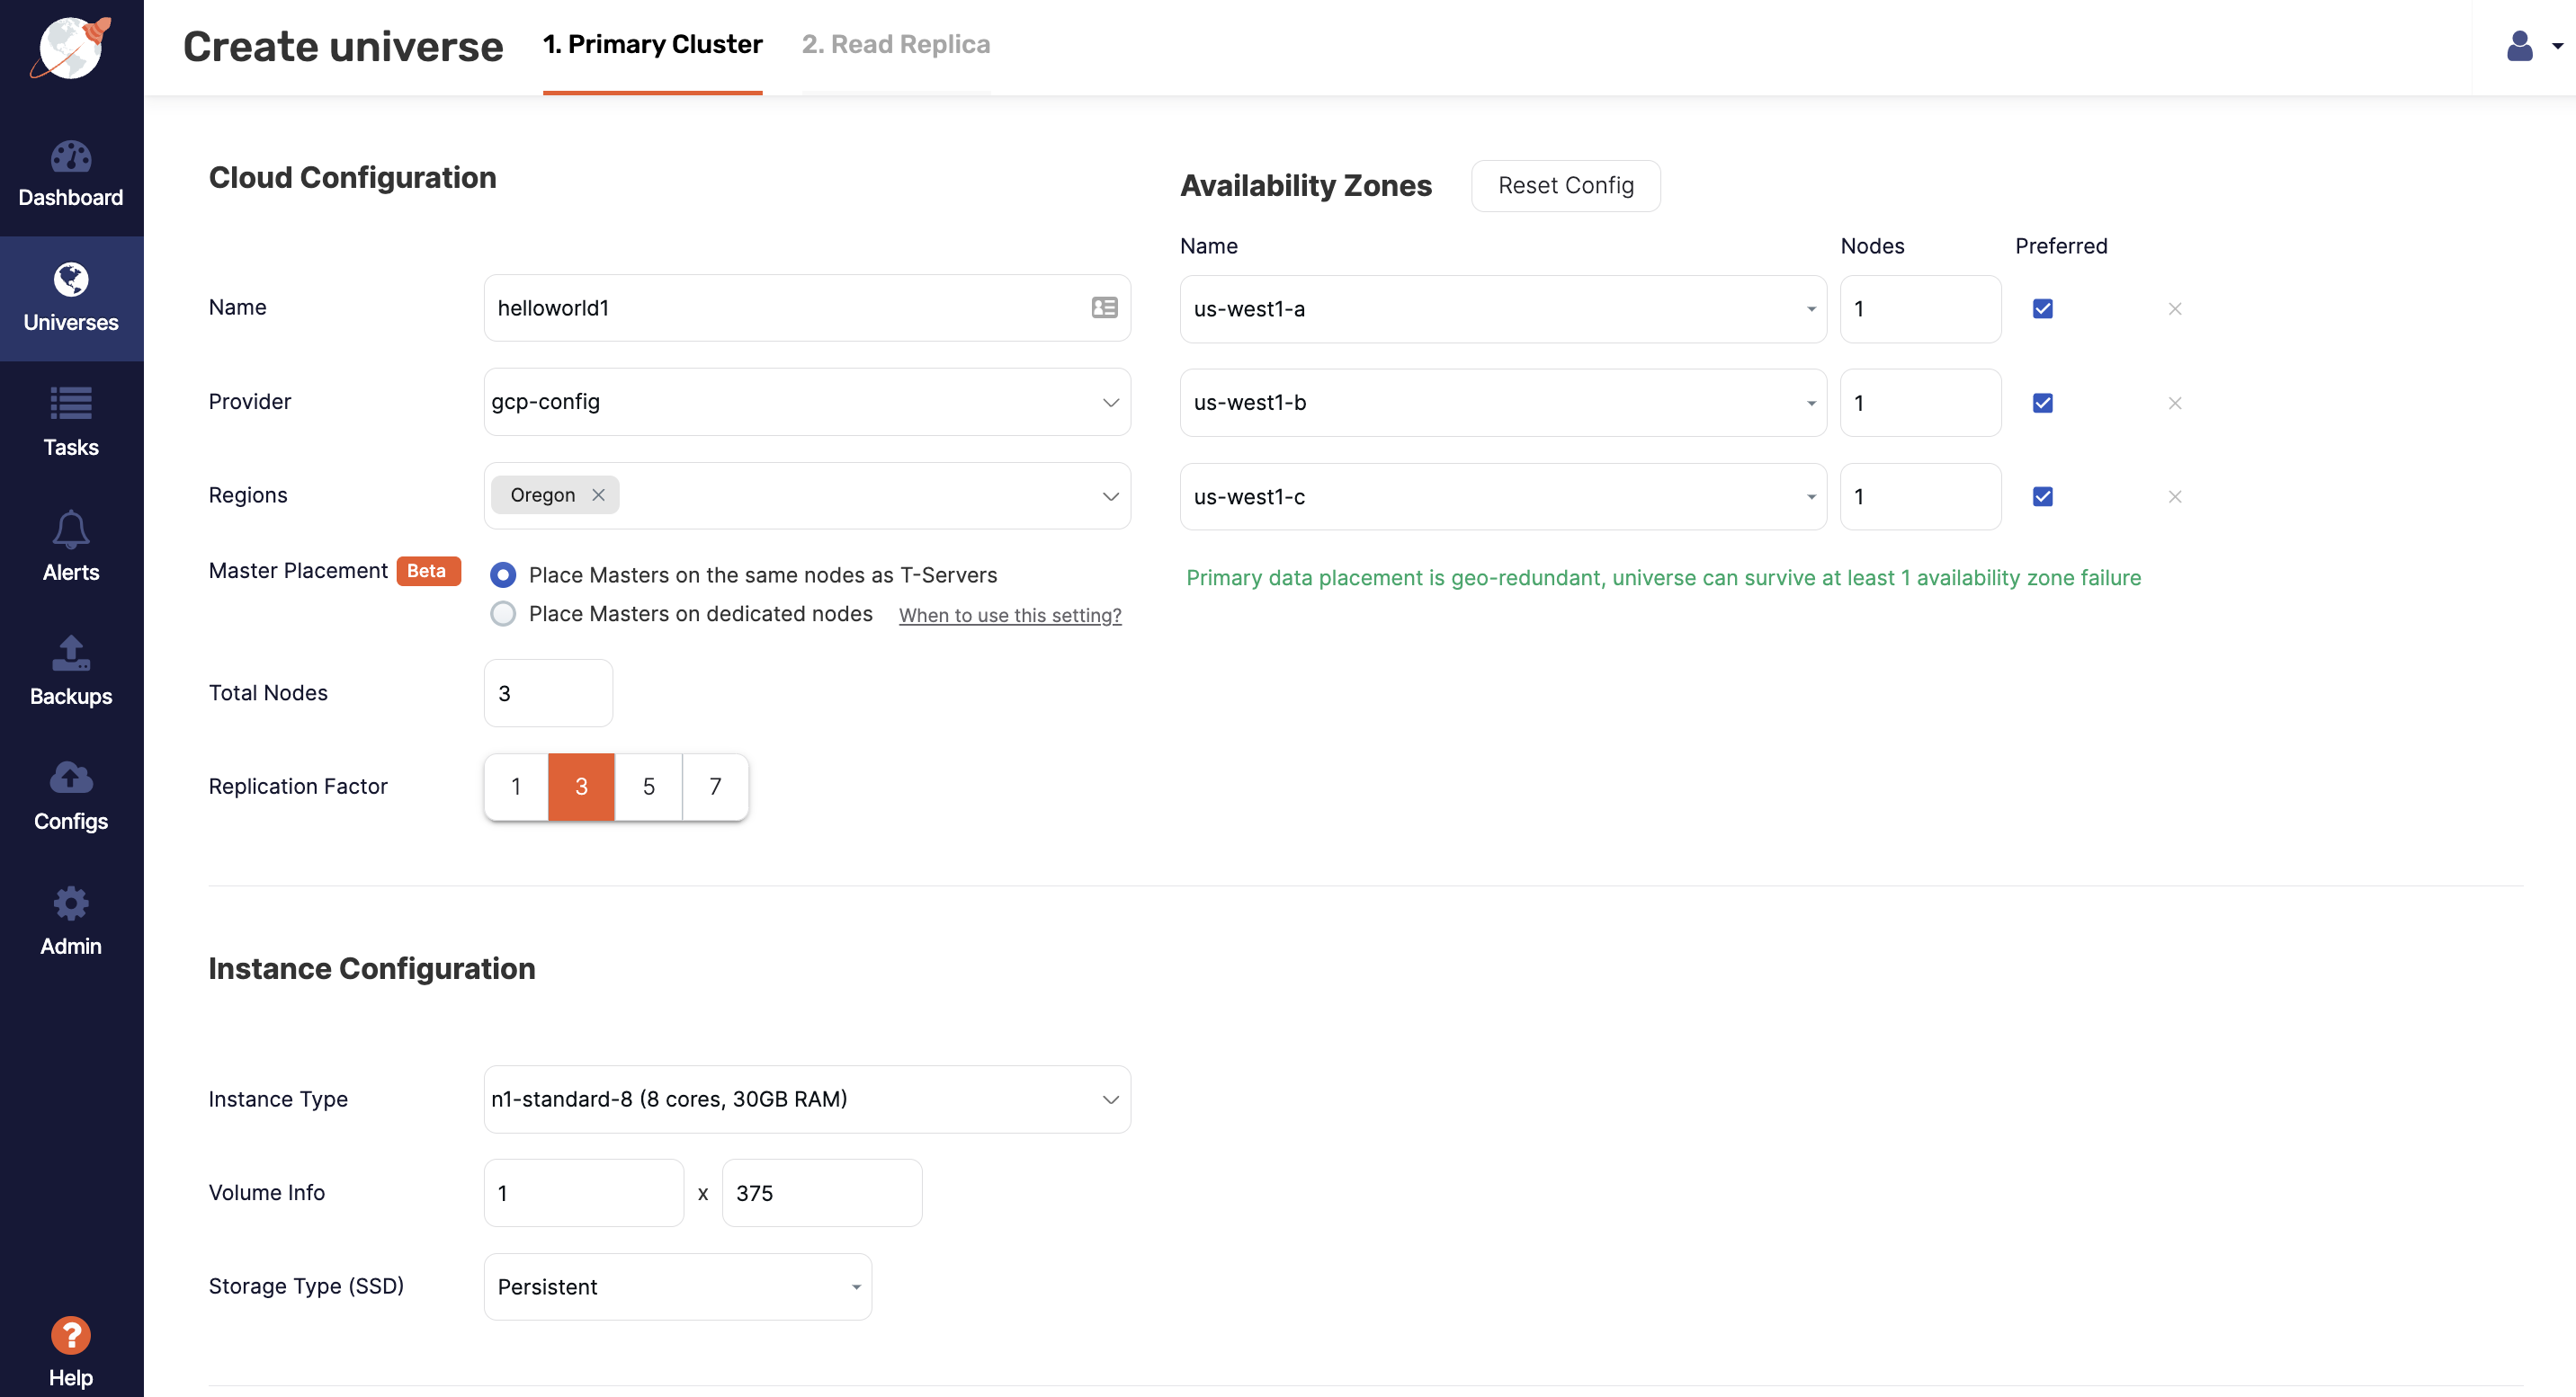Set Replication Factor to 5
Screen dimensions: 2576x1397
tap(648, 787)
